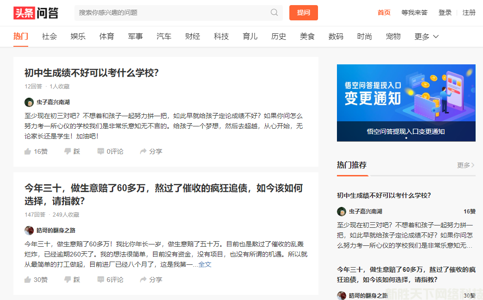Open comments on first answer (0评论)
Image resolution: width=483 pixels, height=300 pixels.
pos(110,151)
